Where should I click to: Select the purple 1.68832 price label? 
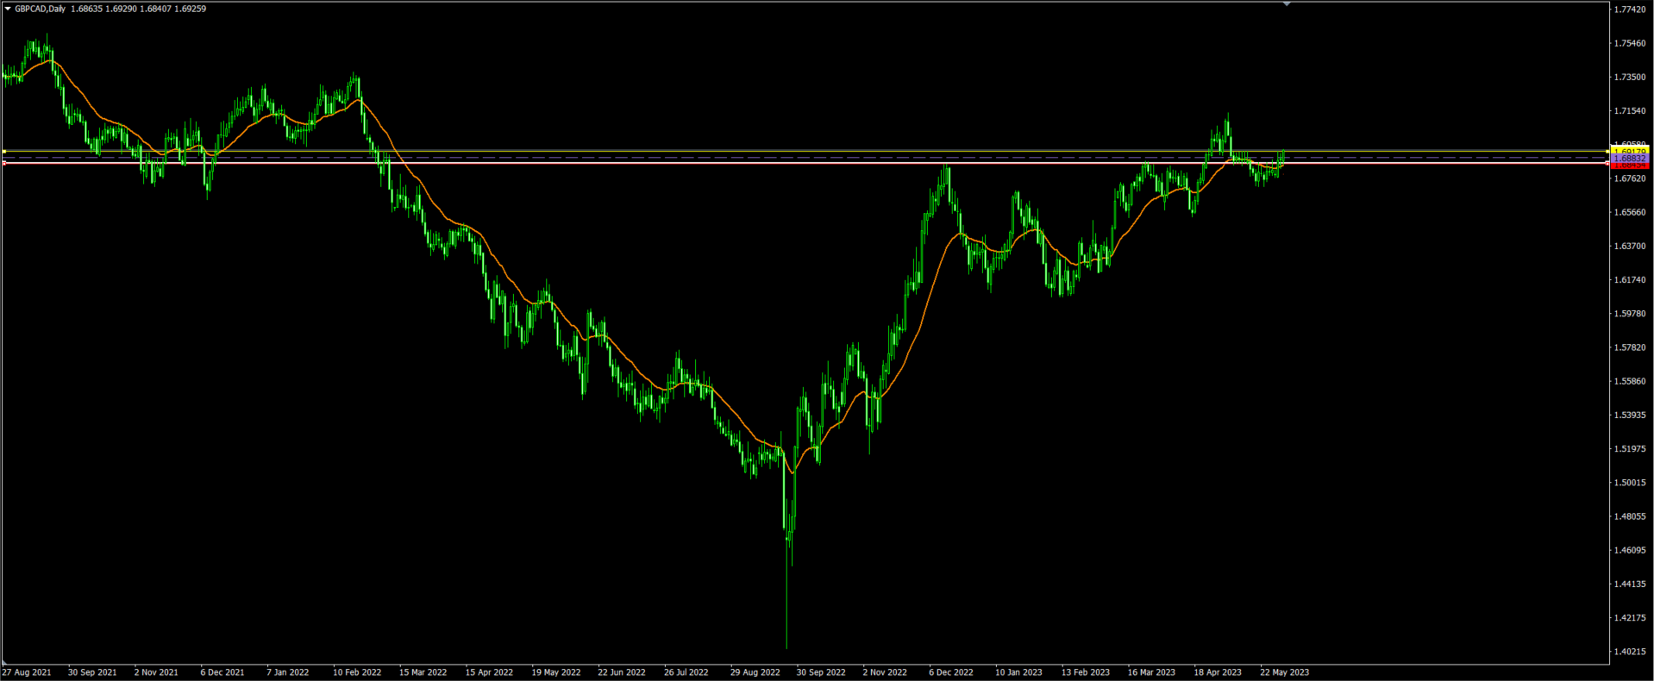tap(1629, 159)
